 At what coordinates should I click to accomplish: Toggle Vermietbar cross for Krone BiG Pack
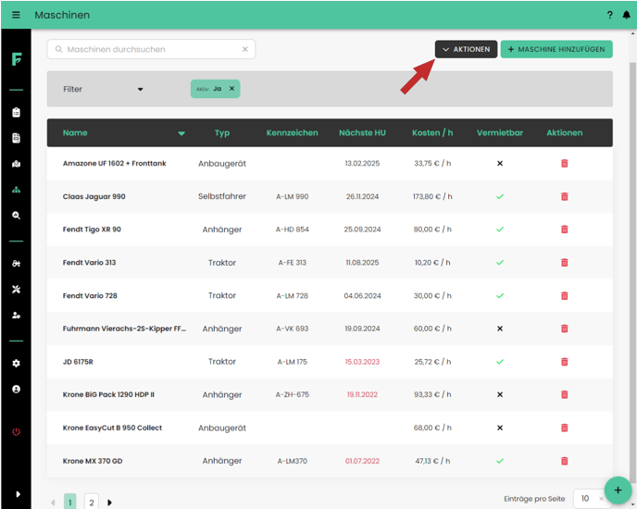coord(500,394)
